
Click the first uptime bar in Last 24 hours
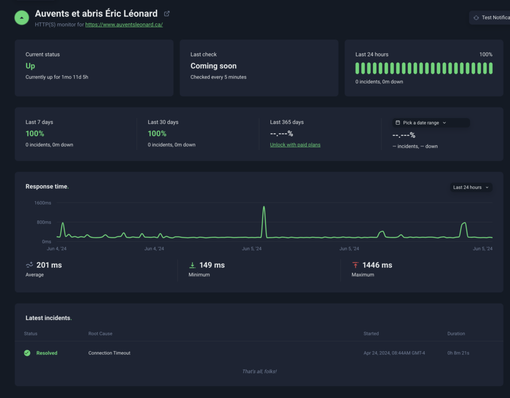(358, 68)
